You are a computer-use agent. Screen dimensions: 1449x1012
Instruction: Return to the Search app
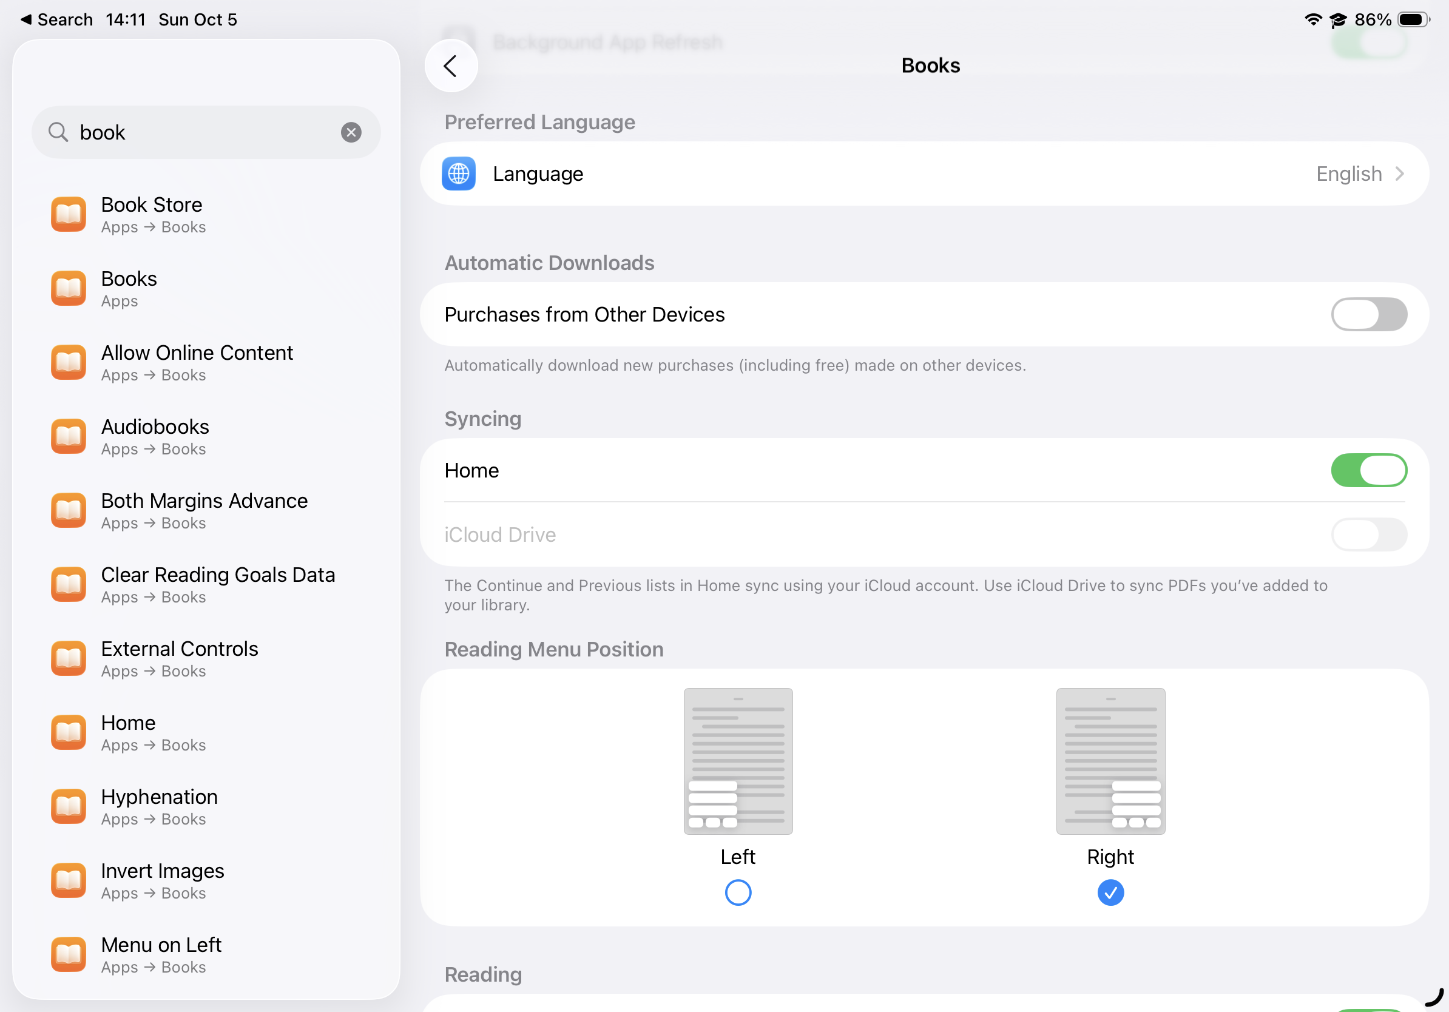click(x=57, y=19)
